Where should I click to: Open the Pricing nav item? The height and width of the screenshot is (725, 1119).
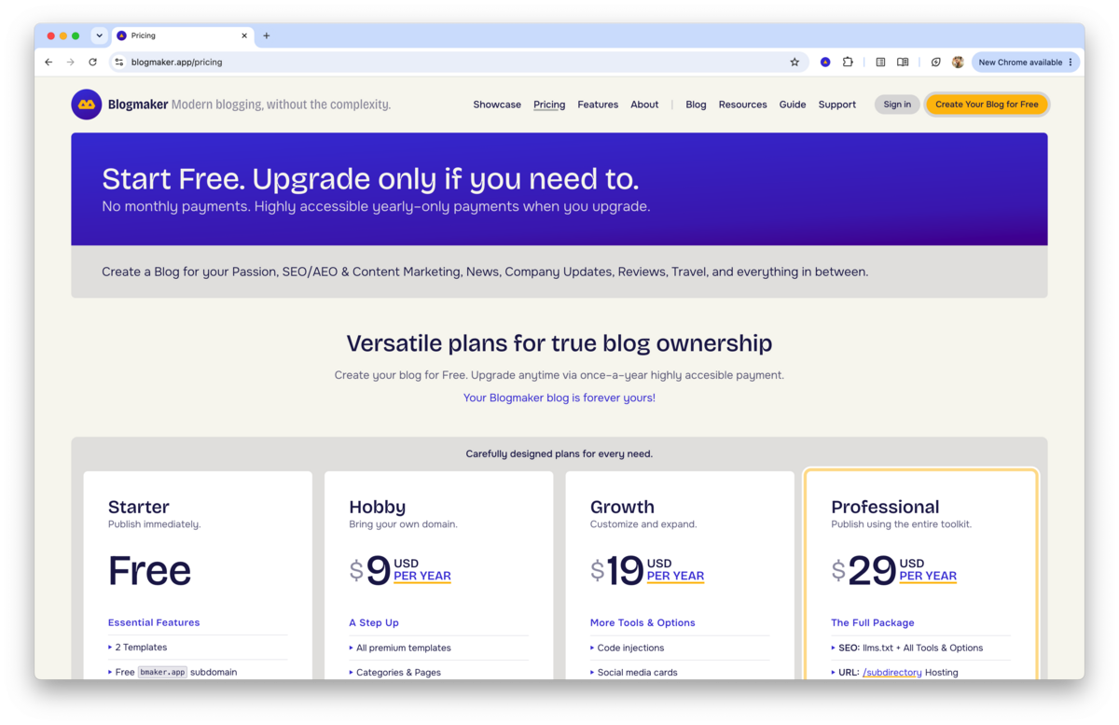[549, 105]
